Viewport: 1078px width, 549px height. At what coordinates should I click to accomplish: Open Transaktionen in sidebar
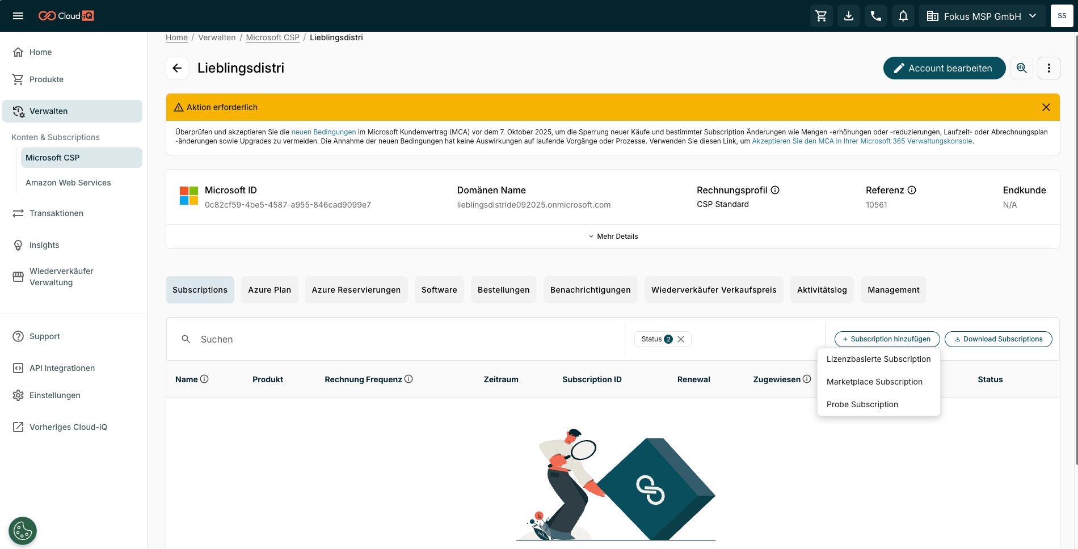coord(56,213)
